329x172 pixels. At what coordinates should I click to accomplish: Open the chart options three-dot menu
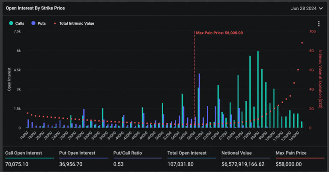(319, 24)
